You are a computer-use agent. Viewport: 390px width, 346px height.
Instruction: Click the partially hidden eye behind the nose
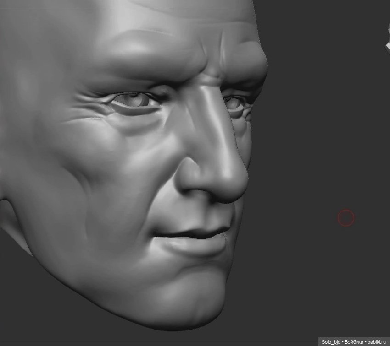click(x=234, y=103)
